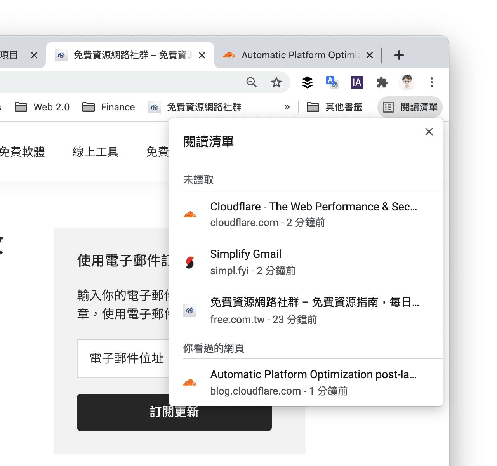
Task: Click the free.com.tw entry favicon
Action: [x=190, y=310]
